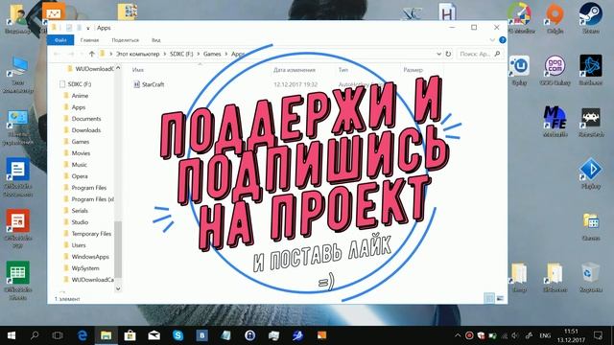The width and height of the screenshot is (614, 345).
Task: Select 'SDXC (F:)' in address breadcrumb
Action: tap(181, 54)
